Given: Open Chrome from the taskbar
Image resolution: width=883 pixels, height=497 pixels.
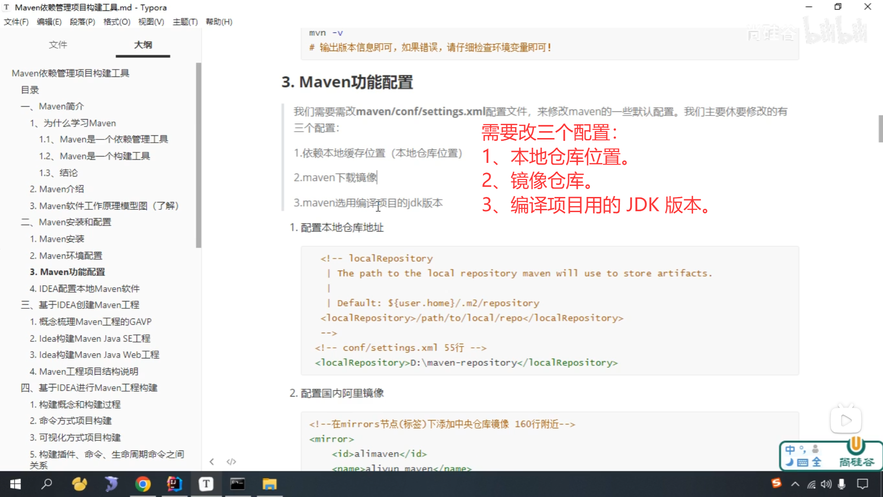Looking at the screenshot, I should (x=143, y=484).
